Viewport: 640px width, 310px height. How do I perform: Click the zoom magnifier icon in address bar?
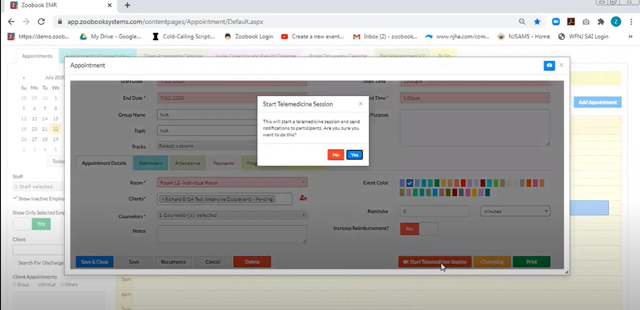[x=522, y=22]
